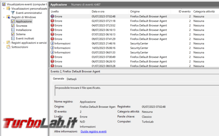Collapse the Visualizzazioni personalizzate tree node
This screenshot has height=136, width=219.
coord(4,9)
